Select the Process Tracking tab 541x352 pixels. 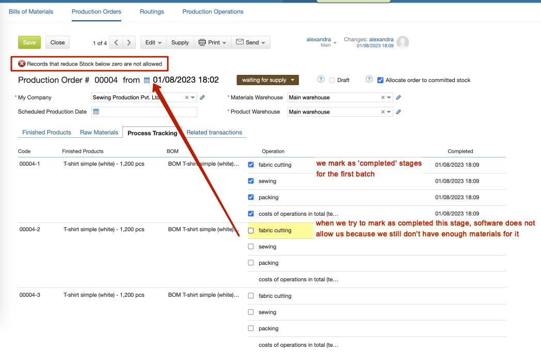point(152,133)
